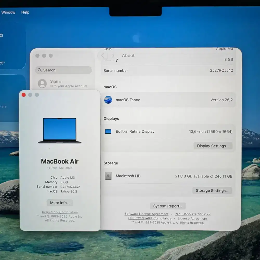Viewport: 260px width, 260px height.
Task: Click the More Info button
Action: (60, 203)
